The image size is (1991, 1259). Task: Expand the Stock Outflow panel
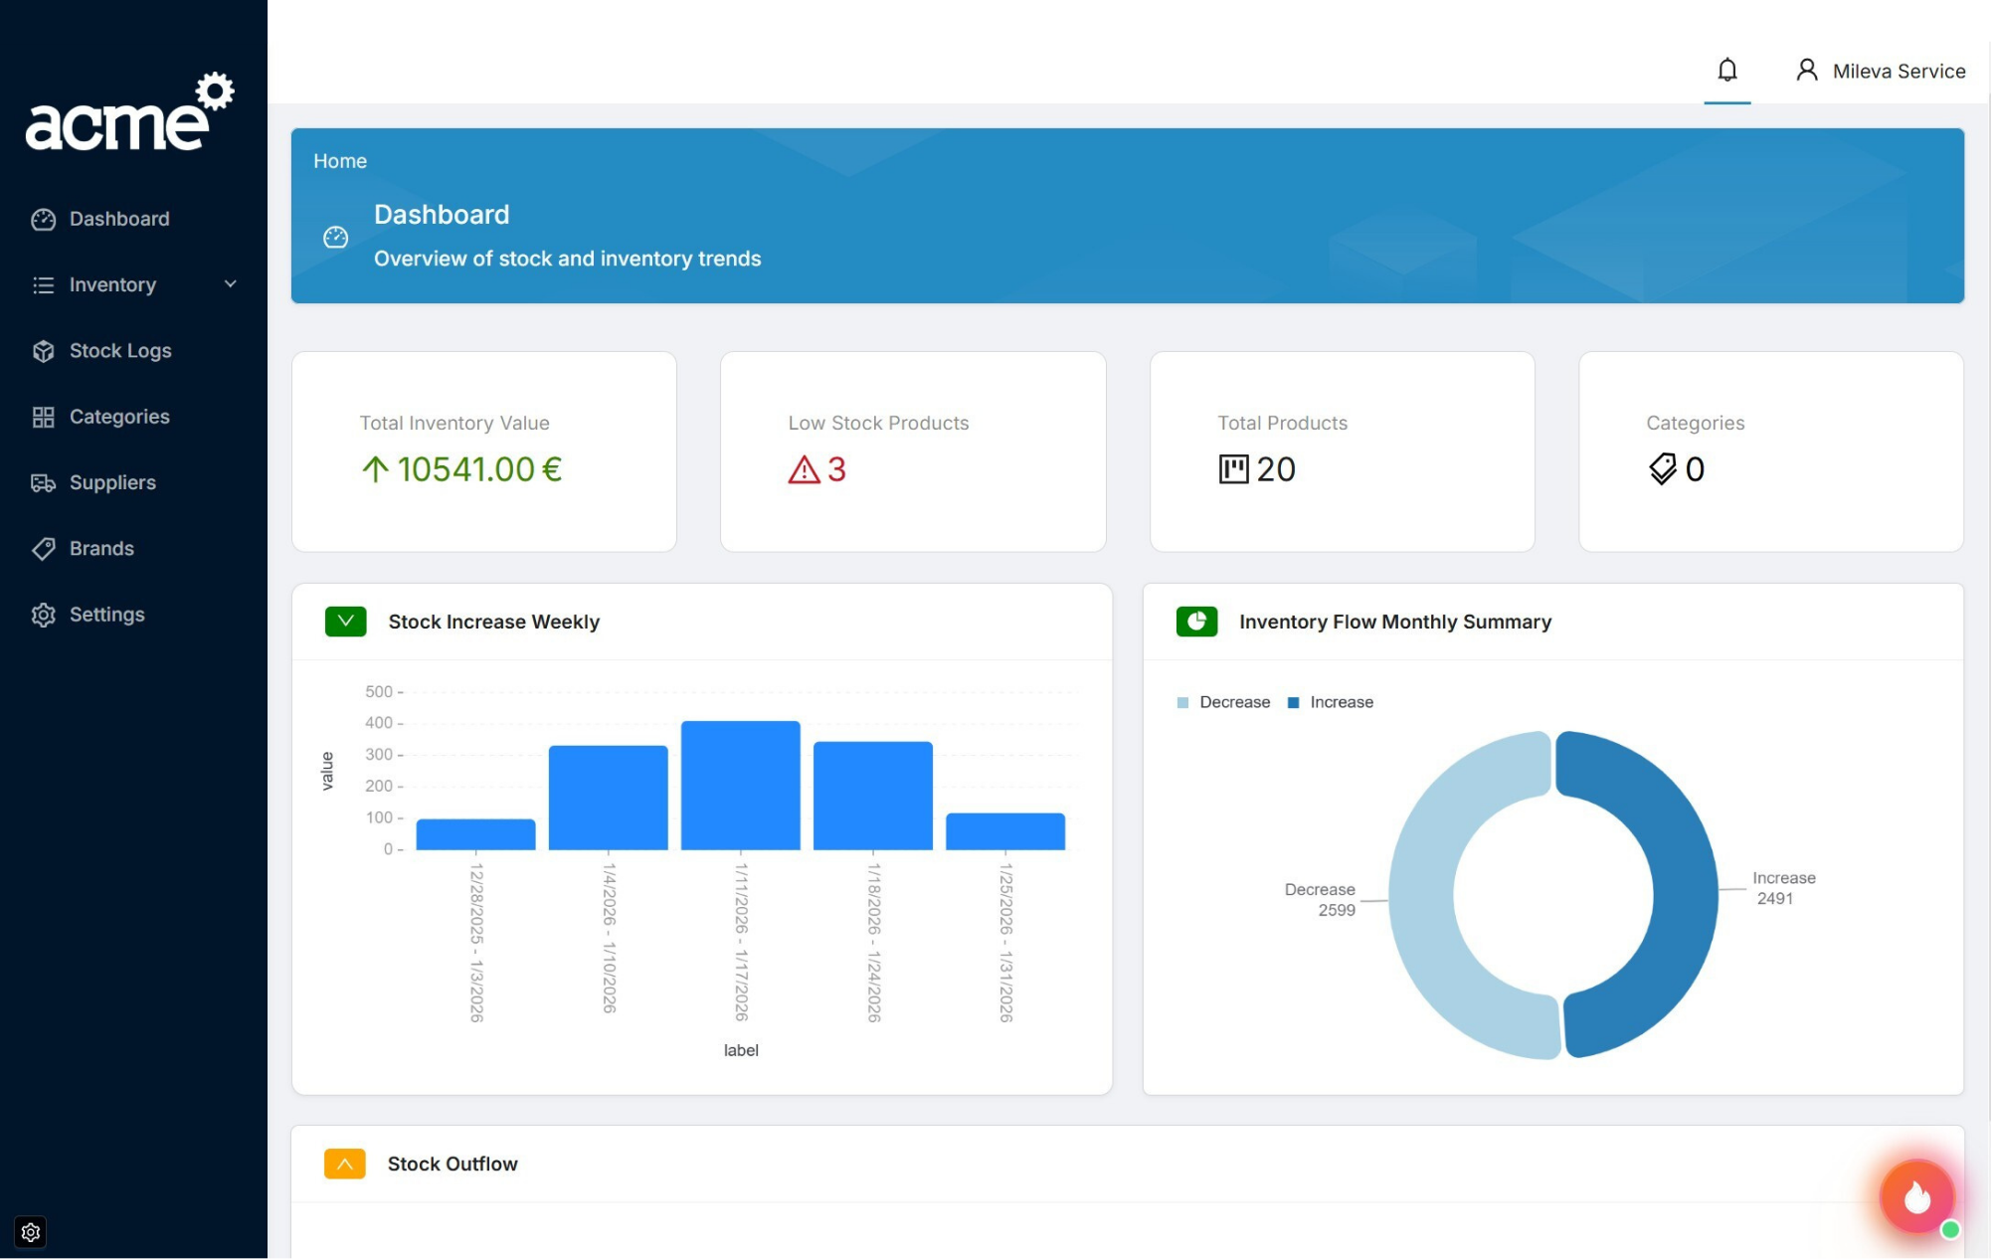[x=344, y=1163]
